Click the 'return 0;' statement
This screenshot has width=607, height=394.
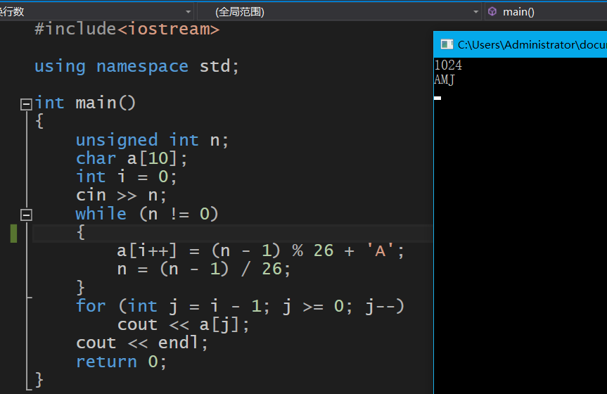(121, 362)
